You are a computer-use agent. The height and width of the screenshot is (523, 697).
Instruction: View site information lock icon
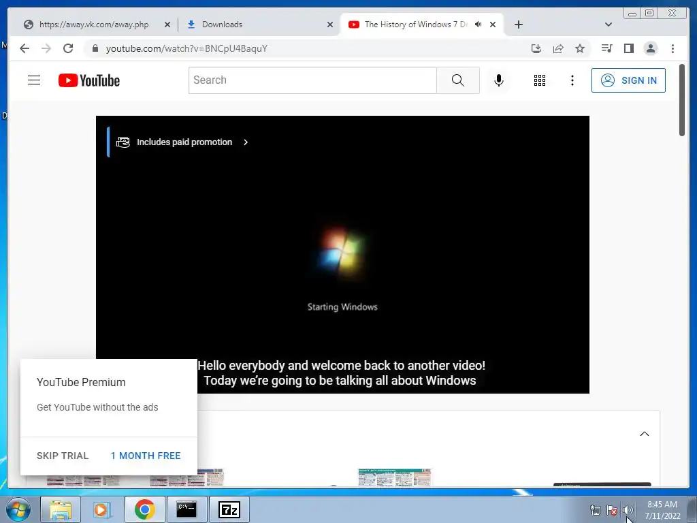point(95,48)
